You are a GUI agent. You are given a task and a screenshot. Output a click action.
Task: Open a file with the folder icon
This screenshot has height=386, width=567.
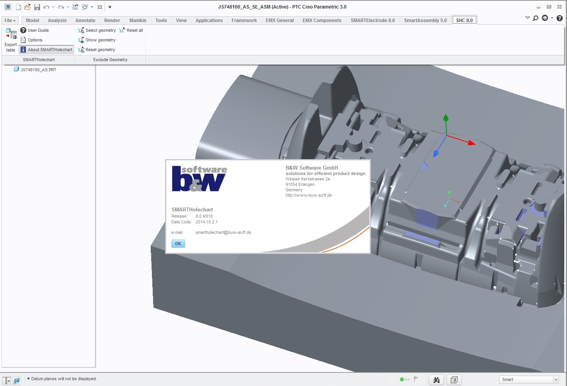(x=27, y=7)
